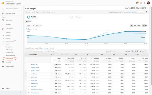152x95 pixels.
Task: Open the Secondary dimension dropdown
Action: [39, 51]
